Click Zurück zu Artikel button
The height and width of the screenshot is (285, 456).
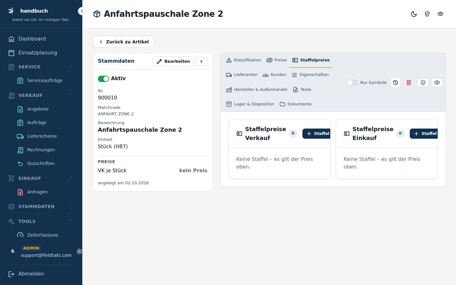pyautogui.click(x=123, y=42)
